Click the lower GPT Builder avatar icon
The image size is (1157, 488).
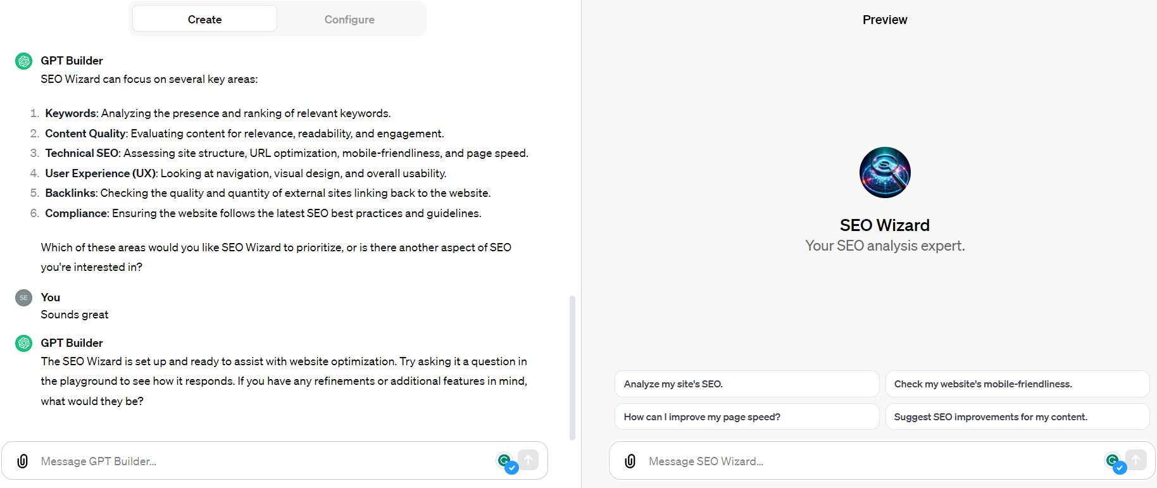pos(24,343)
